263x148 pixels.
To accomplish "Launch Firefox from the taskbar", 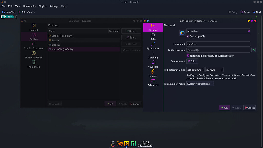I will 119,144.
